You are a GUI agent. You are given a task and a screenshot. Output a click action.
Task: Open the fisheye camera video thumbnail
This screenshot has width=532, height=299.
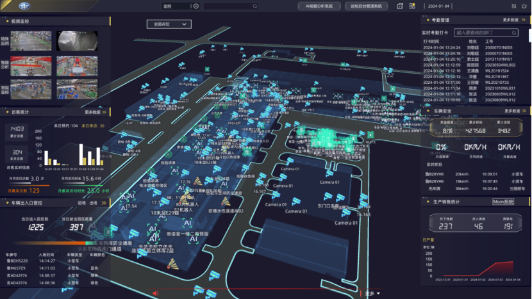click(71, 42)
